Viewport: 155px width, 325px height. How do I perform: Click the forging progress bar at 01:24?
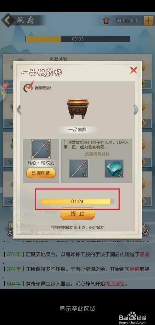point(77,201)
